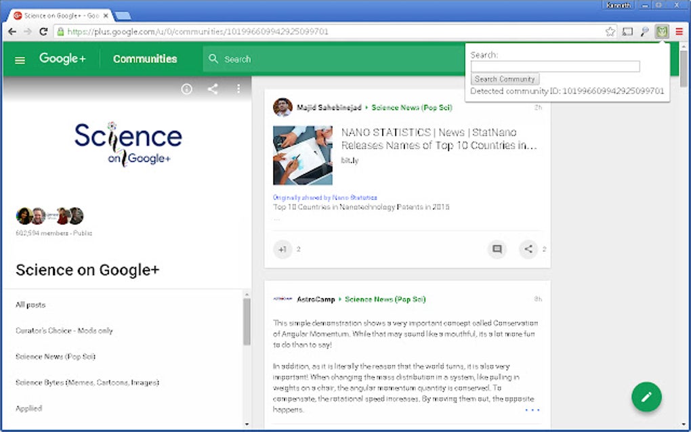
Task: Click the Detected community ID text
Action: (567, 91)
